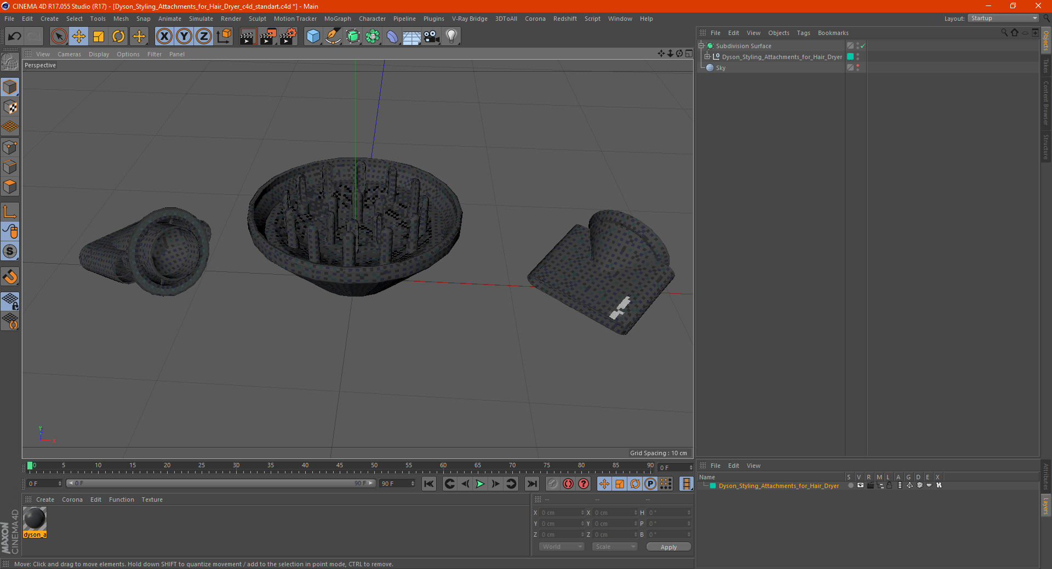Expand Dyson_Styling_Attachments_for_Hair_Dryer tree node

click(x=707, y=56)
